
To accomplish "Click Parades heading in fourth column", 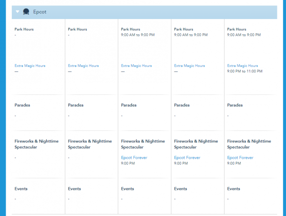I will pos(182,105).
